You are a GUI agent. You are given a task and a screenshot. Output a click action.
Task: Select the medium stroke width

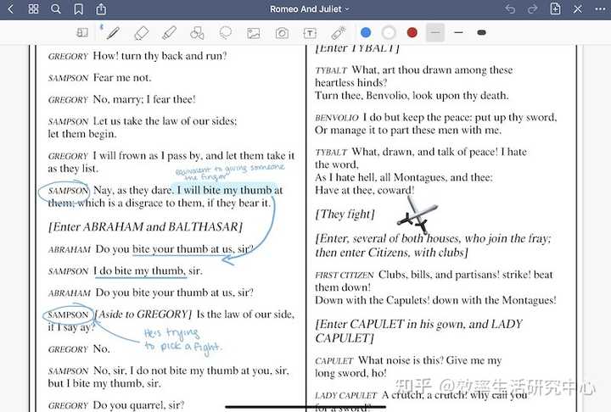[x=458, y=33]
